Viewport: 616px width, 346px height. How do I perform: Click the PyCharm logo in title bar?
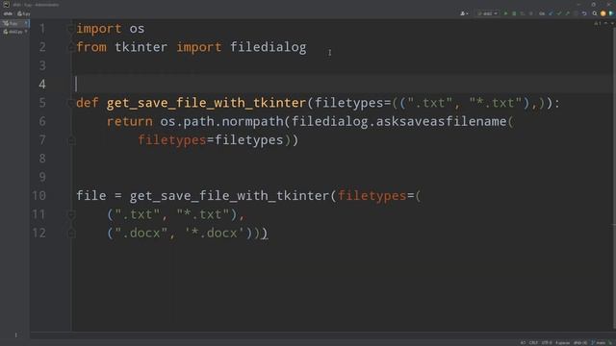6,4
